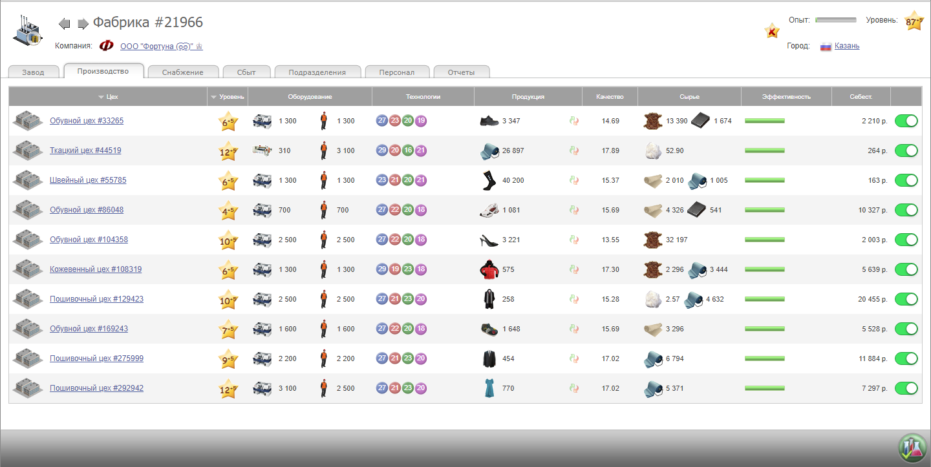
Task: Sort by Уровень column arrow
Action: (214, 97)
